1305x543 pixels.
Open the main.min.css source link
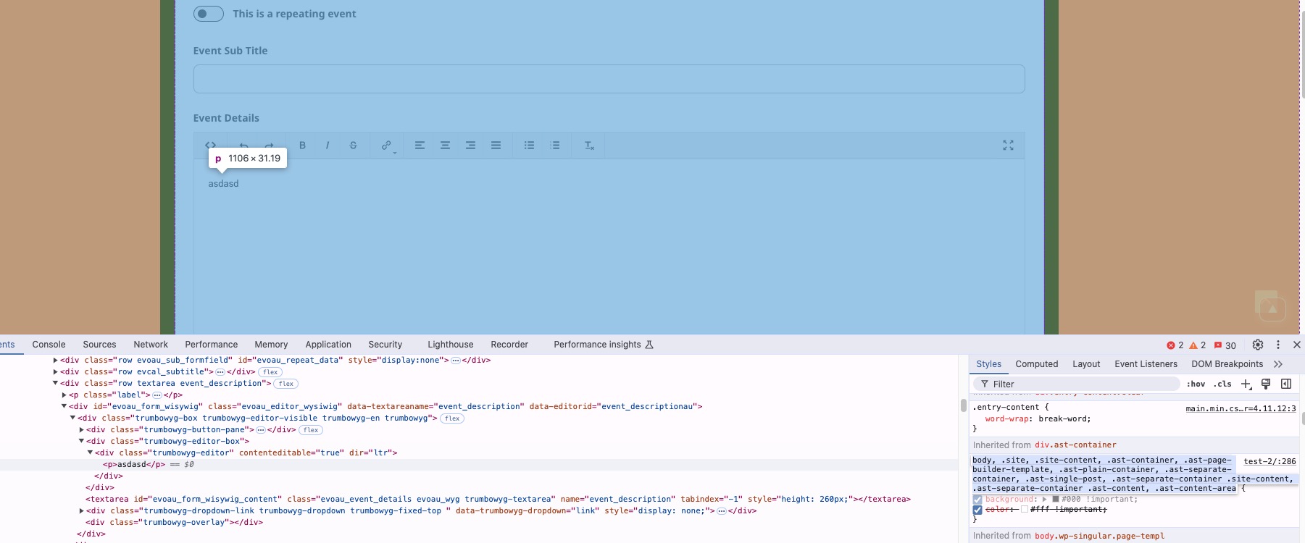[x=1240, y=409]
